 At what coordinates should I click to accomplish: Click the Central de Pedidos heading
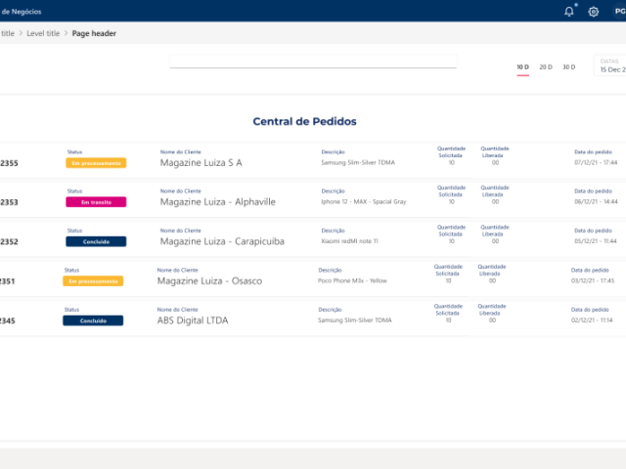coord(304,121)
